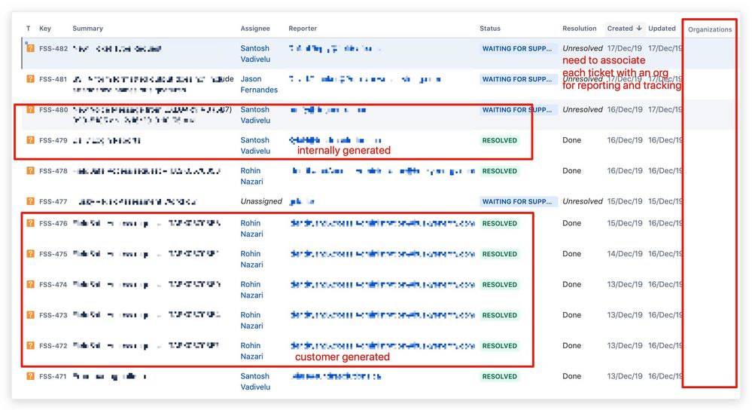Open assignee Jason Fernandes on FSS-481
The image size is (752, 410).
tap(259, 84)
